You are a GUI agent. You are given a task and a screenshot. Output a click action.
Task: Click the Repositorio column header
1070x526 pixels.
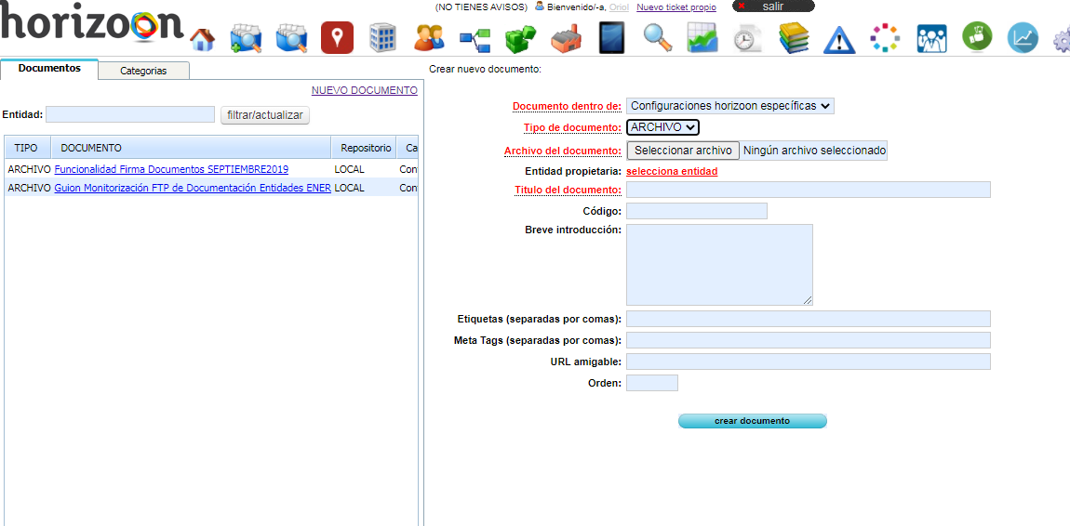pyautogui.click(x=364, y=147)
